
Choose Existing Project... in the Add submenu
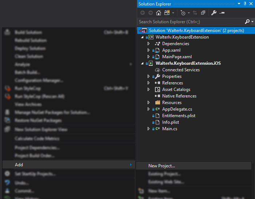[x=194, y=174]
